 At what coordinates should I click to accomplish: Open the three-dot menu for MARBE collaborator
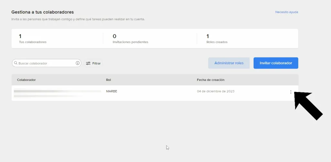[291, 92]
